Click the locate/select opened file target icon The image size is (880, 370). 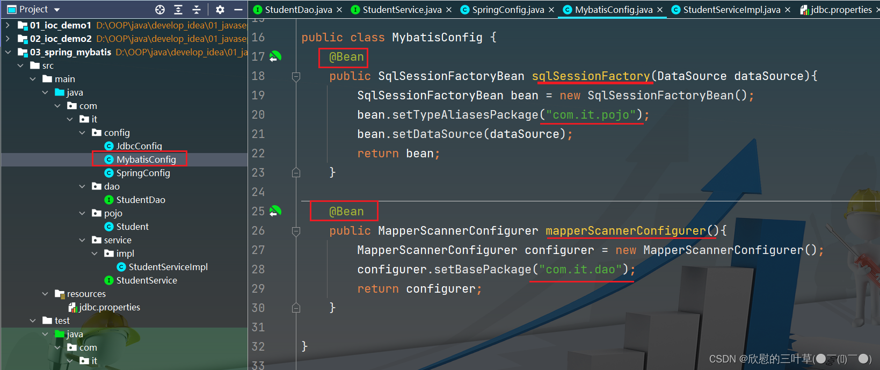(160, 10)
